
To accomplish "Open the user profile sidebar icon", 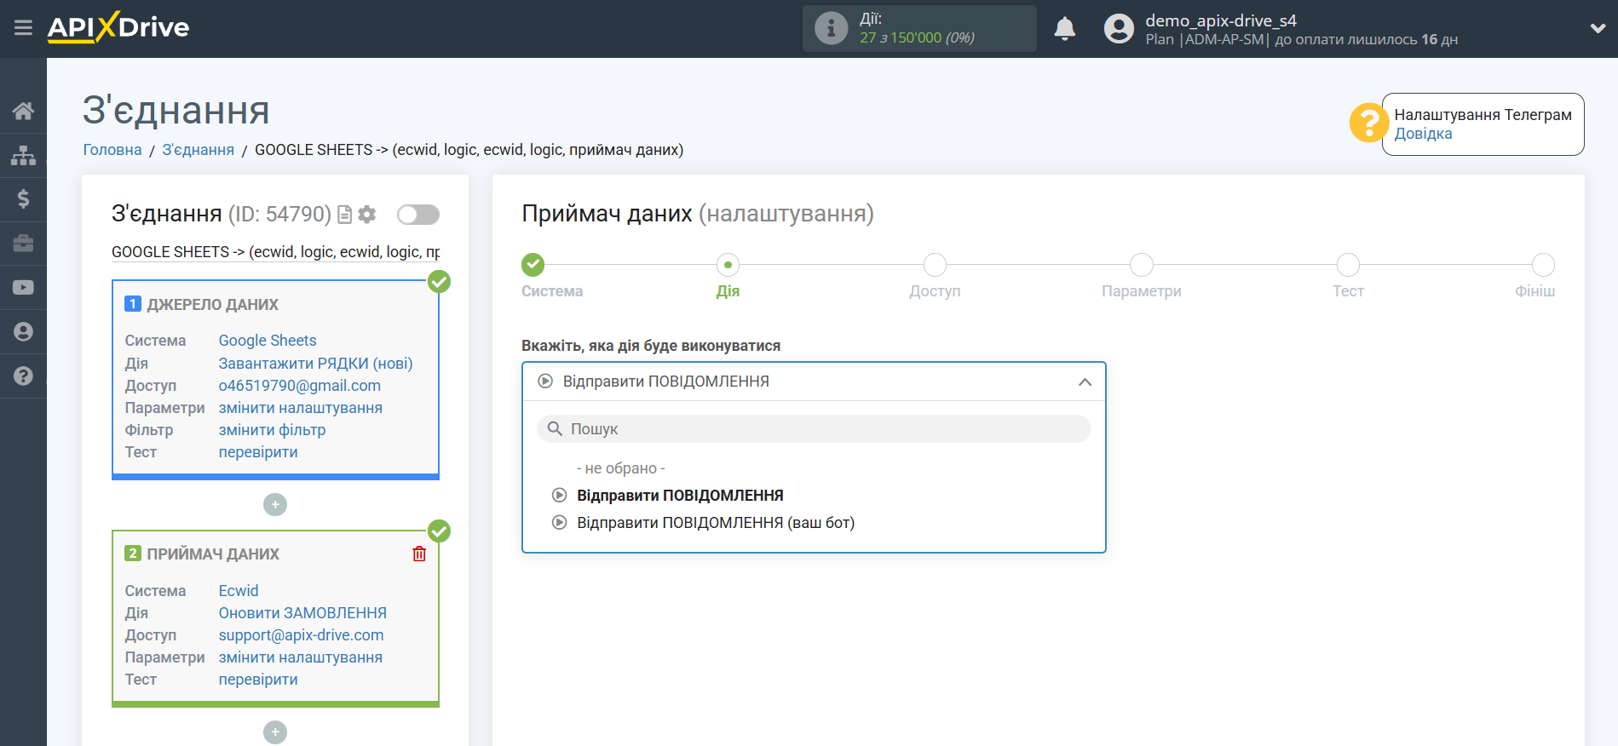I will coord(23,331).
